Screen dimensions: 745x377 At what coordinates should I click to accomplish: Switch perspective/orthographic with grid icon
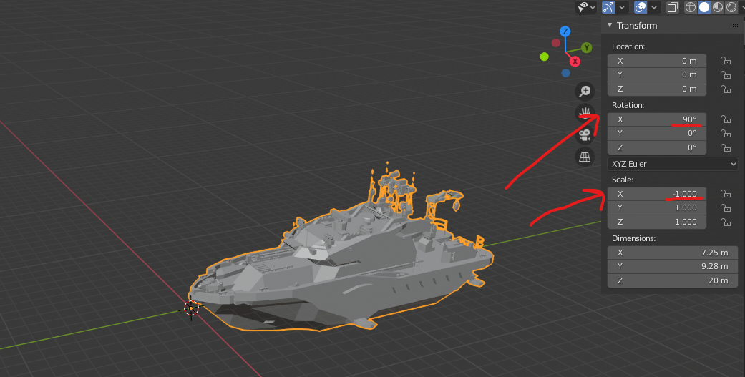pos(585,157)
